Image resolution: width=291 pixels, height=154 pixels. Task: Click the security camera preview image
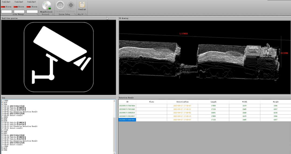click(58, 57)
